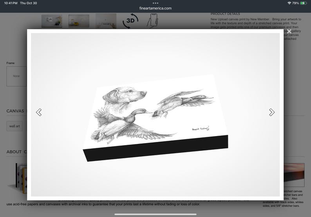
Task: Close the image lightbox with the X
Action: coord(289,31)
